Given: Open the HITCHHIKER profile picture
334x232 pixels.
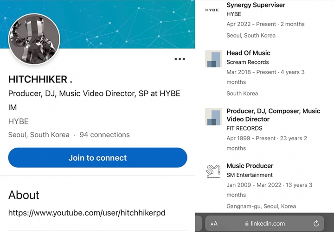Looking at the screenshot, I should coord(34,39).
